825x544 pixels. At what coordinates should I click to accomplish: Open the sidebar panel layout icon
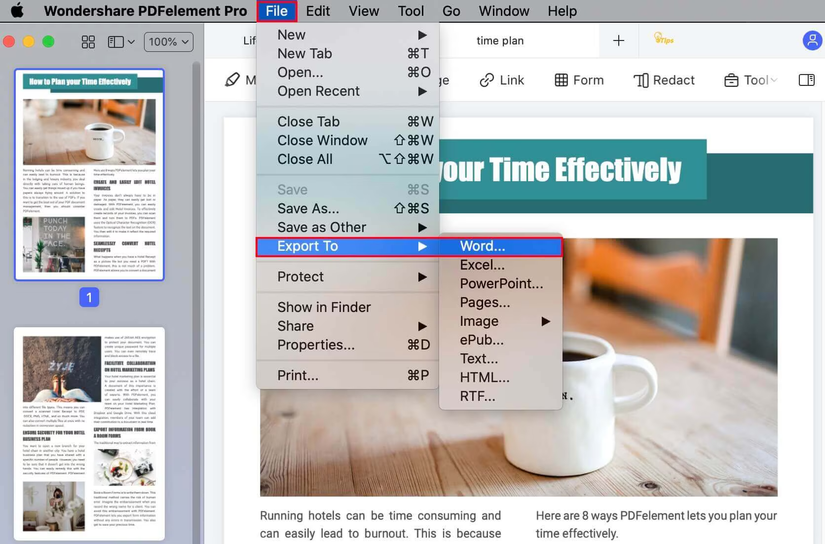point(120,42)
